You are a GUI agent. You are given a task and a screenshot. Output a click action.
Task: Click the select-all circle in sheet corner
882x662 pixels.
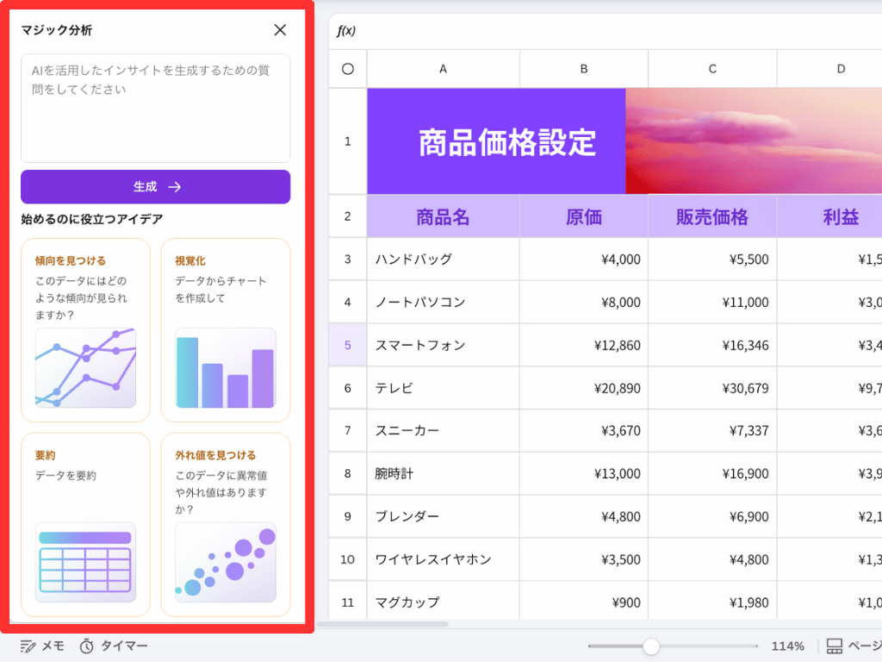pos(348,69)
